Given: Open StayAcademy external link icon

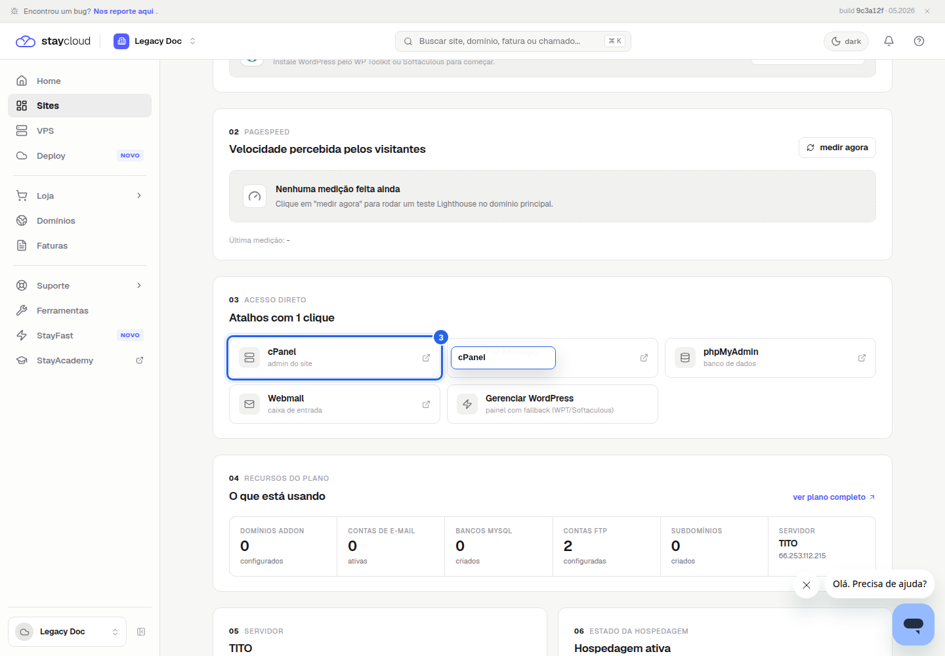Looking at the screenshot, I should pyautogui.click(x=140, y=360).
